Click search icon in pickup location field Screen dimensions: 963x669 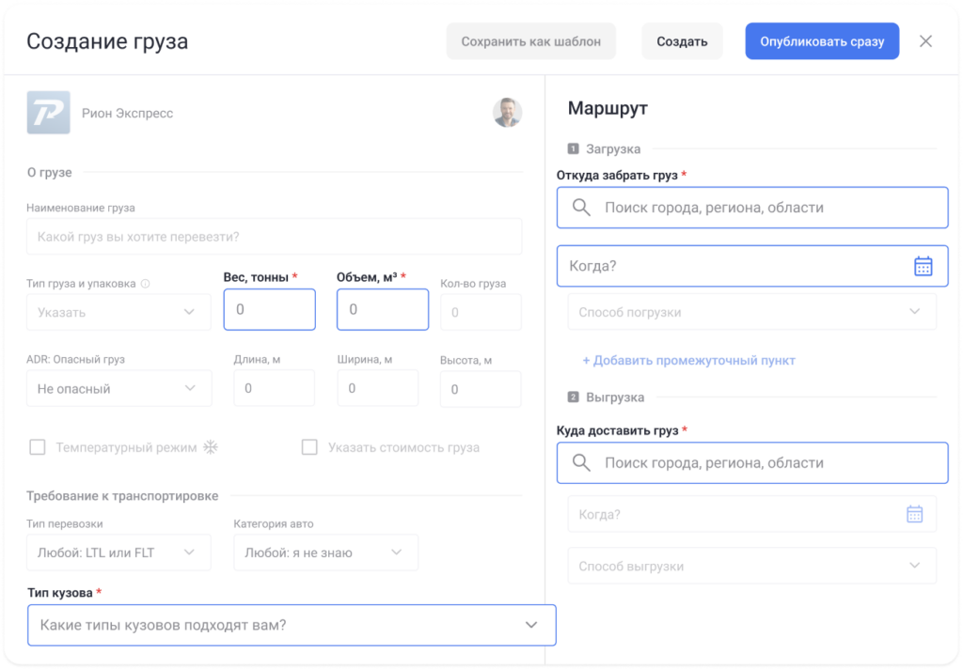coord(582,208)
